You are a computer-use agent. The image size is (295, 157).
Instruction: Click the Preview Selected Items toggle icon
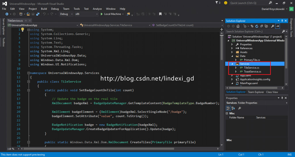coord(277,26)
